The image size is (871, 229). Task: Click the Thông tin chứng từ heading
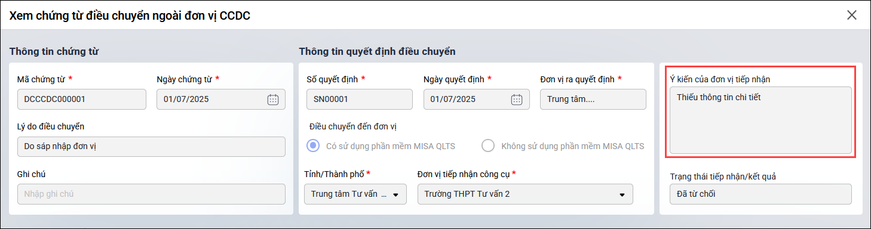pos(54,51)
